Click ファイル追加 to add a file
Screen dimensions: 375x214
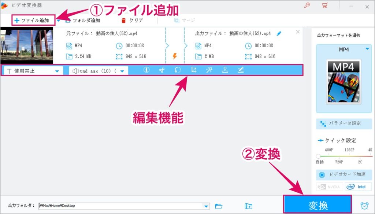[32, 21]
